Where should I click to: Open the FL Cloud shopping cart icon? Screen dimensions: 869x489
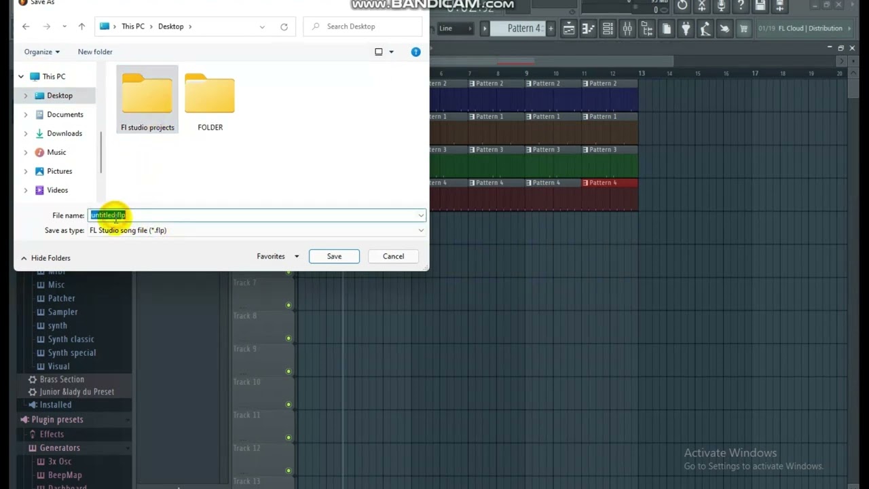(743, 29)
